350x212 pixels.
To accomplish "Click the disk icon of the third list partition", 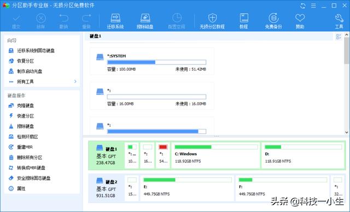I will coord(100,126).
